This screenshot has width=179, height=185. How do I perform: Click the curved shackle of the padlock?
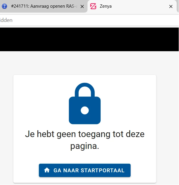pyautogui.click(x=85, y=90)
